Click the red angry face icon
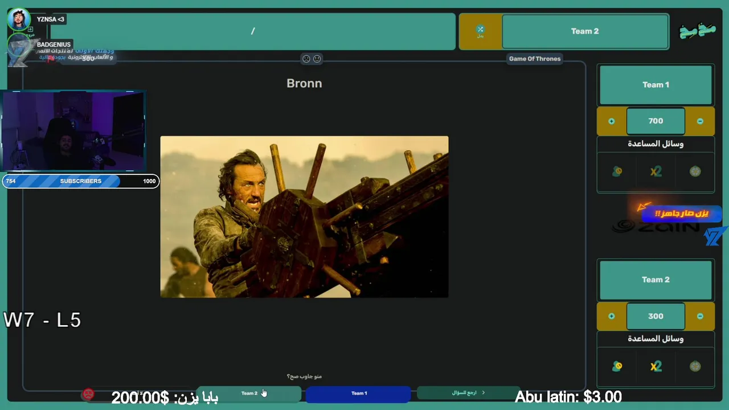Screen dimensions: 729x410 (x=88, y=394)
